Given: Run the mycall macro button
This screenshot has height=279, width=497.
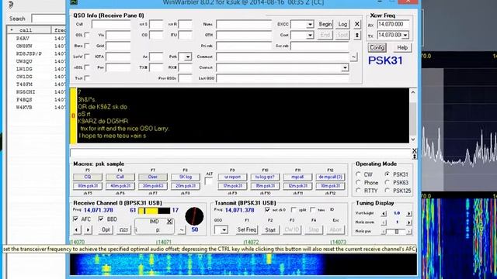Looking at the screenshot, I should (297, 177).
